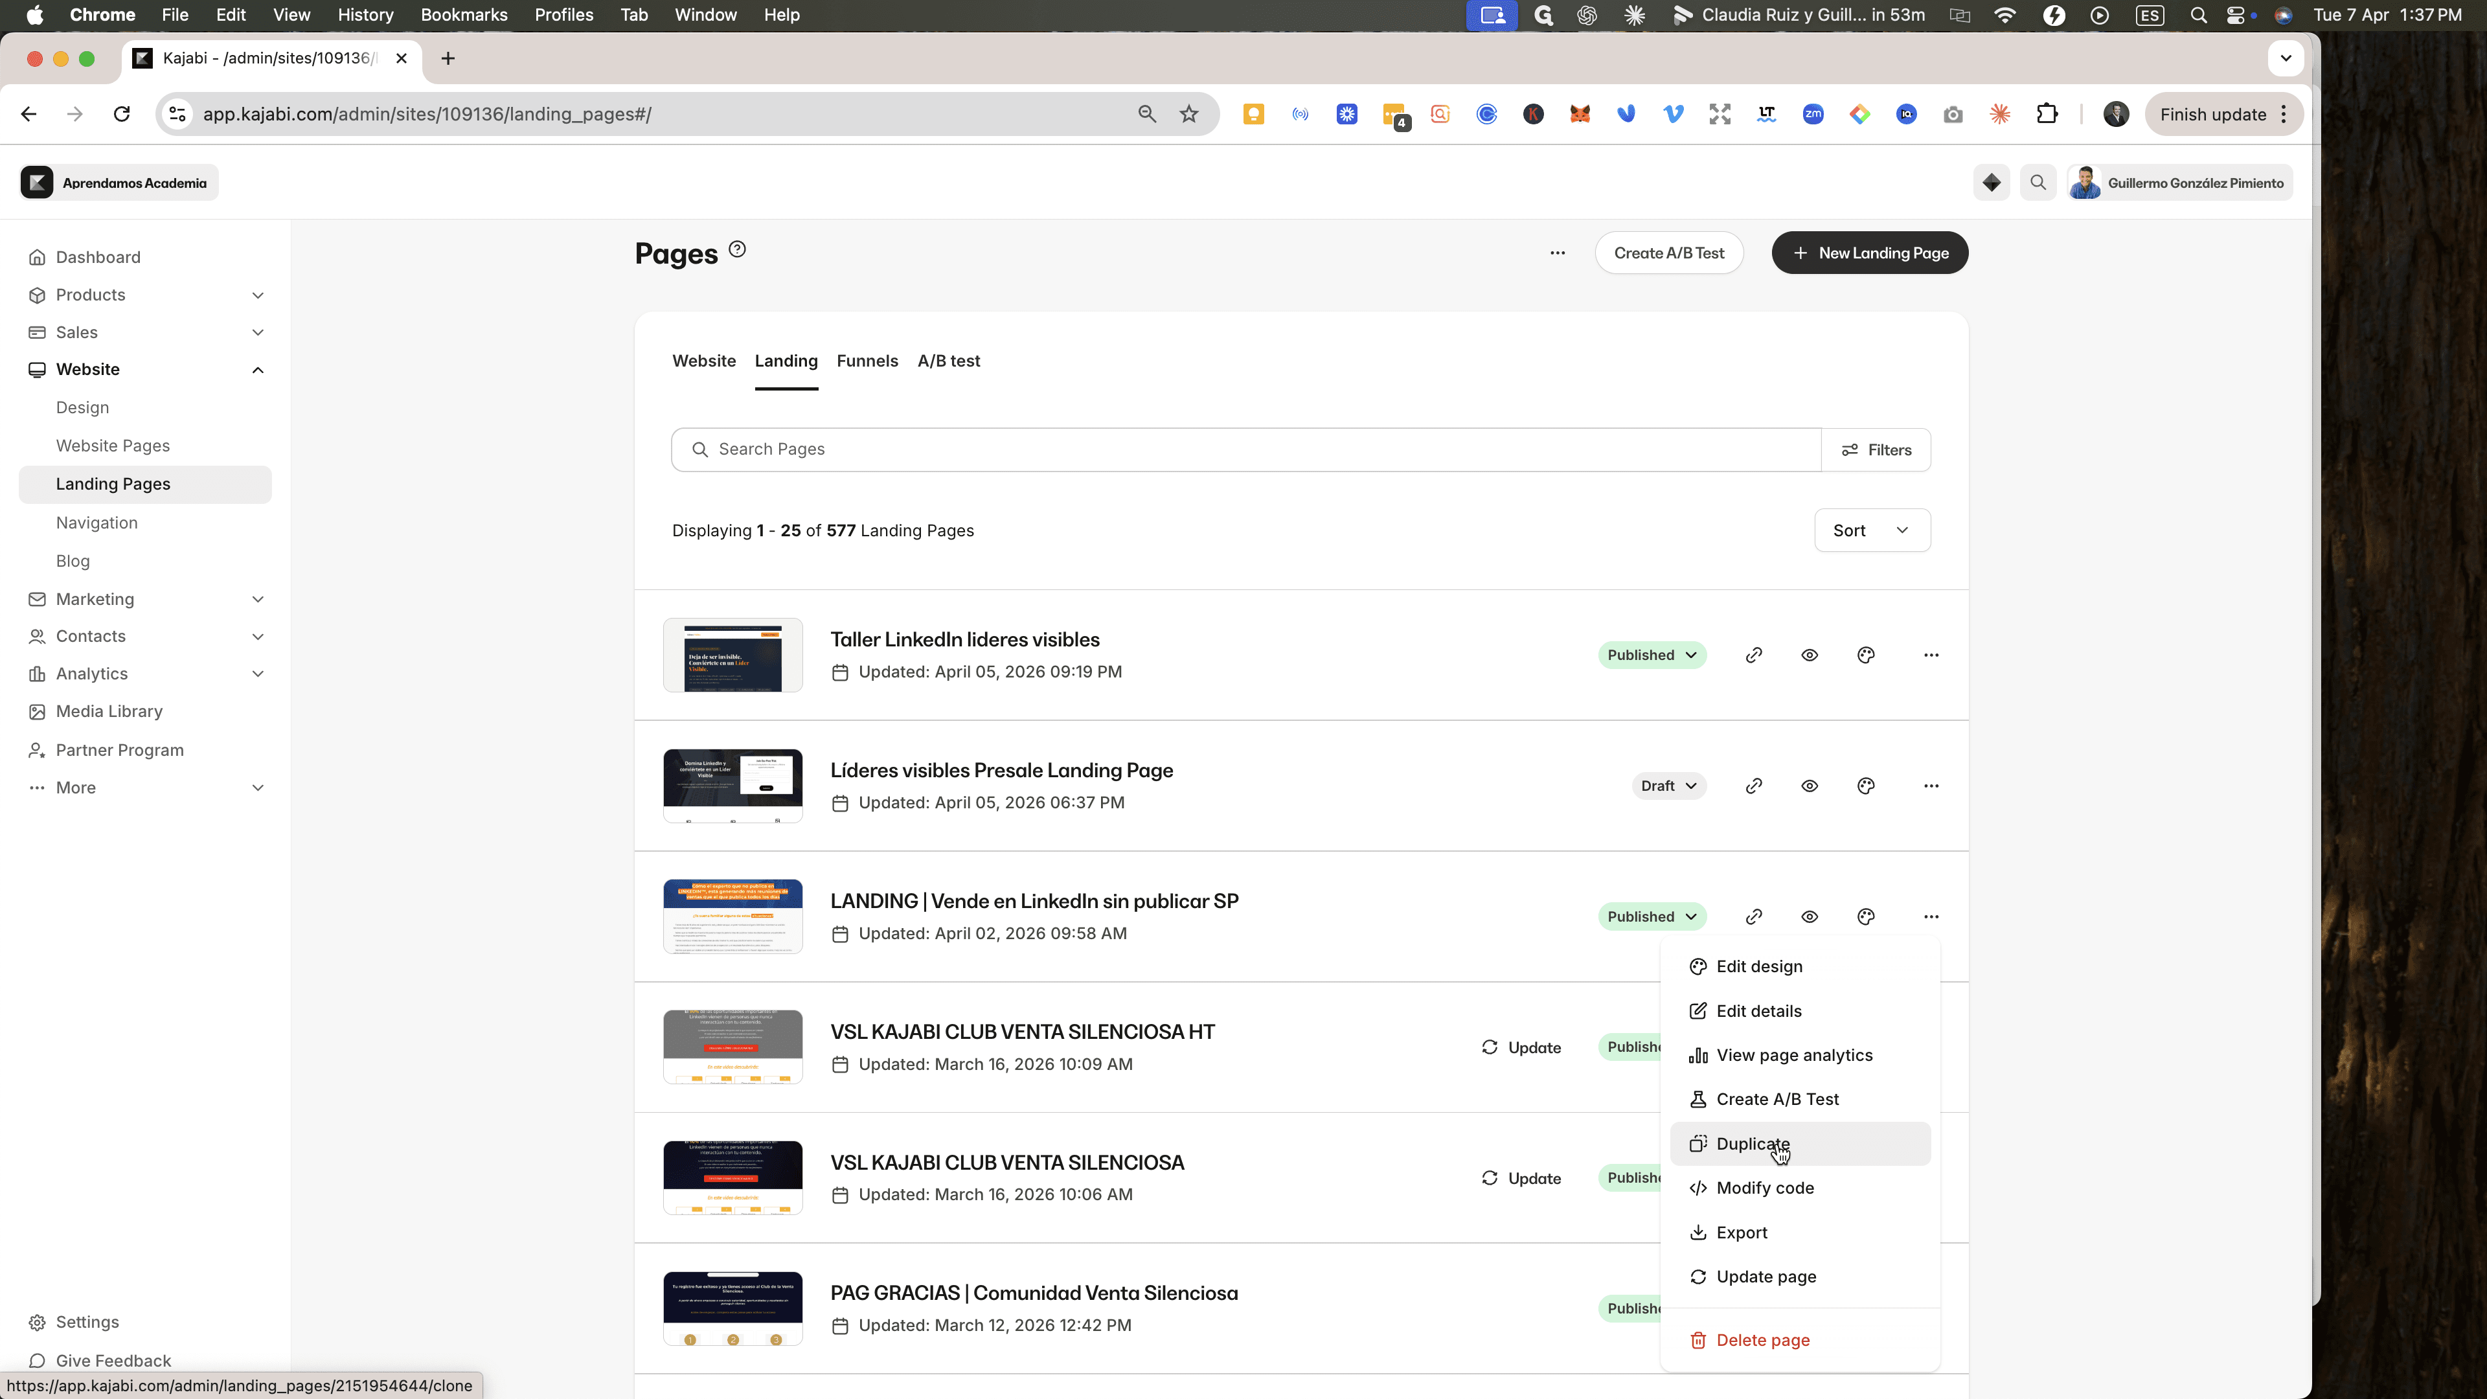Change Draft status for Líderes visibles Presale page
The height and width of the screenshot is (1399, 2487).
click(x=1668, y=786)
